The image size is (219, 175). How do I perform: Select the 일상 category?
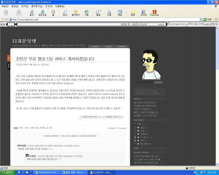tap(142, 127)
